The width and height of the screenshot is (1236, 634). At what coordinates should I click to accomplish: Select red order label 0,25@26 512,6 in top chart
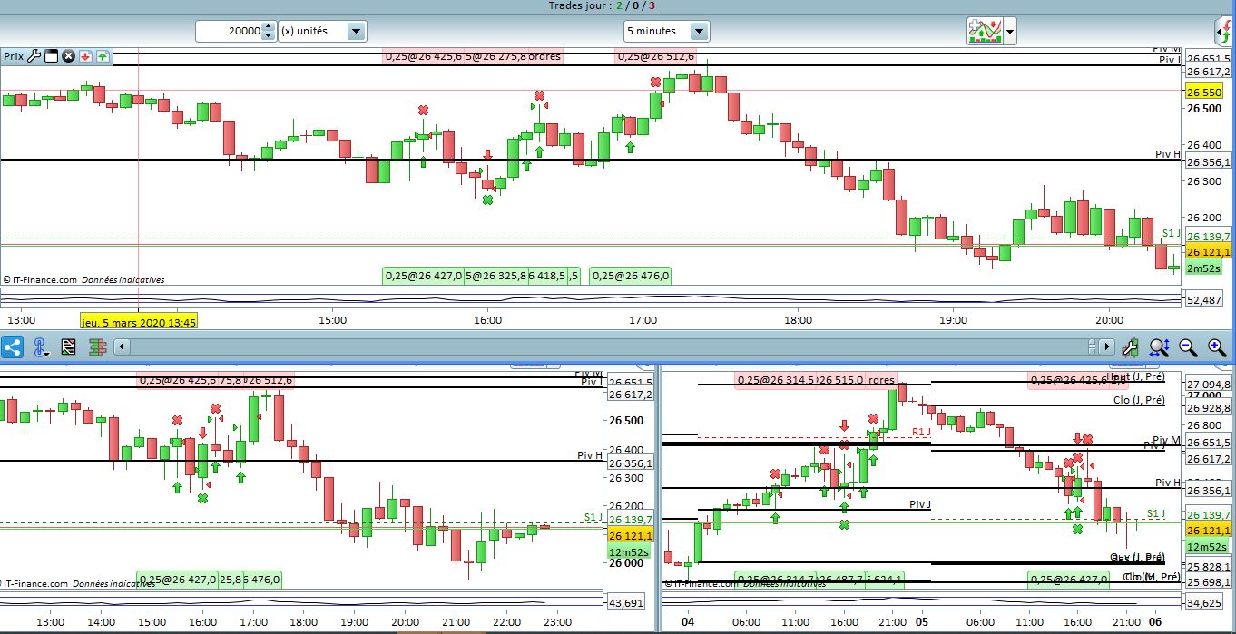(x=656, y=56)
